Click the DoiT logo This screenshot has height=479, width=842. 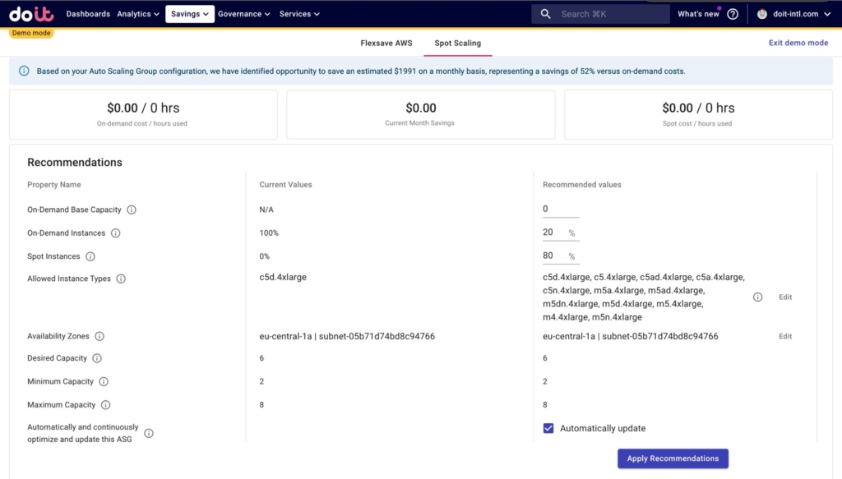coord(31,14)
